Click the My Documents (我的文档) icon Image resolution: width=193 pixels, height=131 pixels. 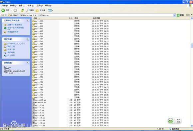(x=5, y=47)
